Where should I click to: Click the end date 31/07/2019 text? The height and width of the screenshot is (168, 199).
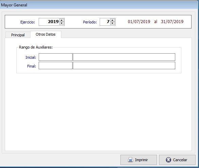point(172,22)
